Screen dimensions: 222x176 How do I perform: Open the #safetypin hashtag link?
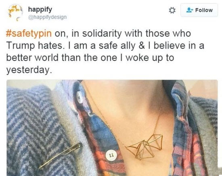(x=29, y=33)
